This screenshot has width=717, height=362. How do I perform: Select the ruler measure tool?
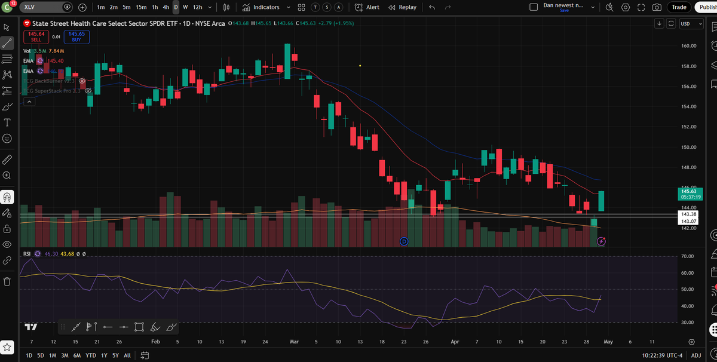point(7,159)
